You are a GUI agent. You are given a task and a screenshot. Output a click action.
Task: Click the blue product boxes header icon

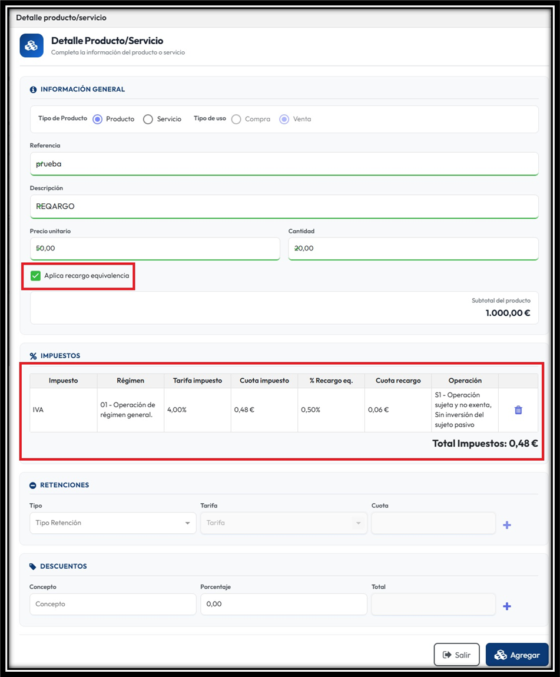pos(31,45)
